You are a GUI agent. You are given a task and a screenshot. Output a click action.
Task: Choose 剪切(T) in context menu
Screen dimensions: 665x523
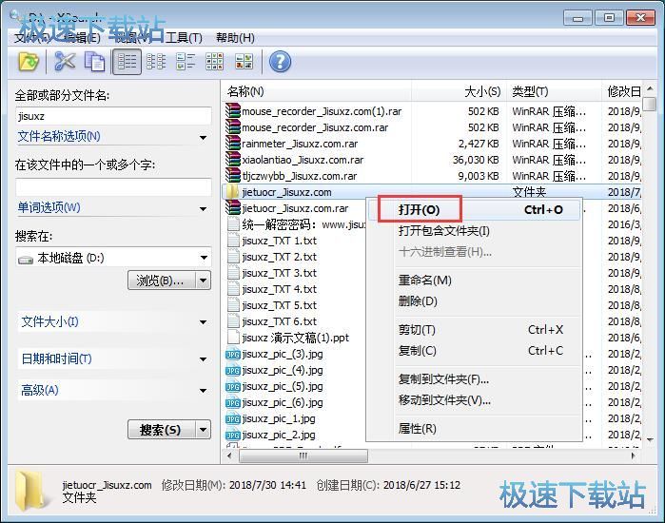[474, 330]
